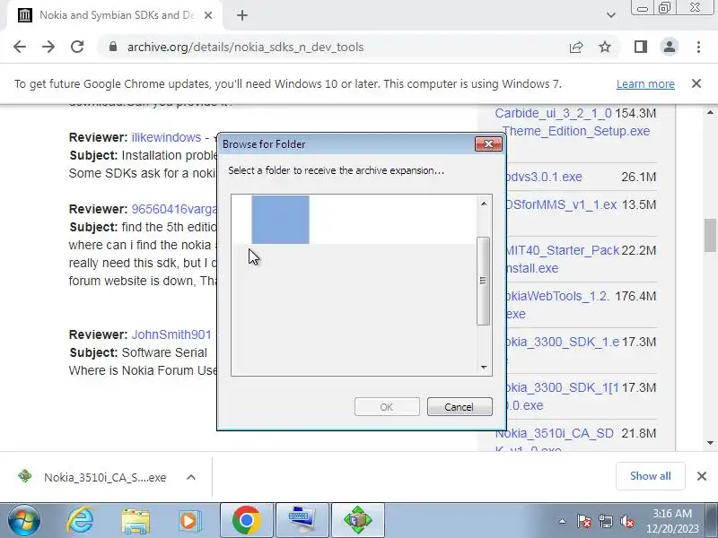Click the address bar URL
This screenshot has width=718, height=538.
(245, 47)
